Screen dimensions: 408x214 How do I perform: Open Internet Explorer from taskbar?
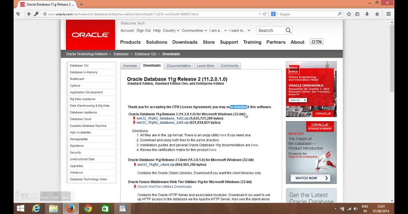tap(36, 208)
